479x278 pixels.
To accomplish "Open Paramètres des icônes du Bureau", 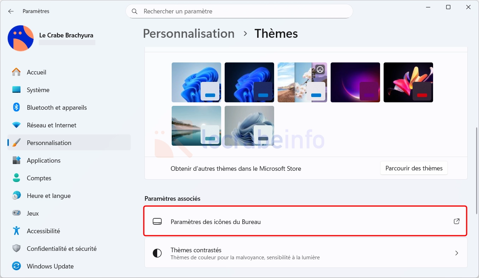I will pos(306,222).
